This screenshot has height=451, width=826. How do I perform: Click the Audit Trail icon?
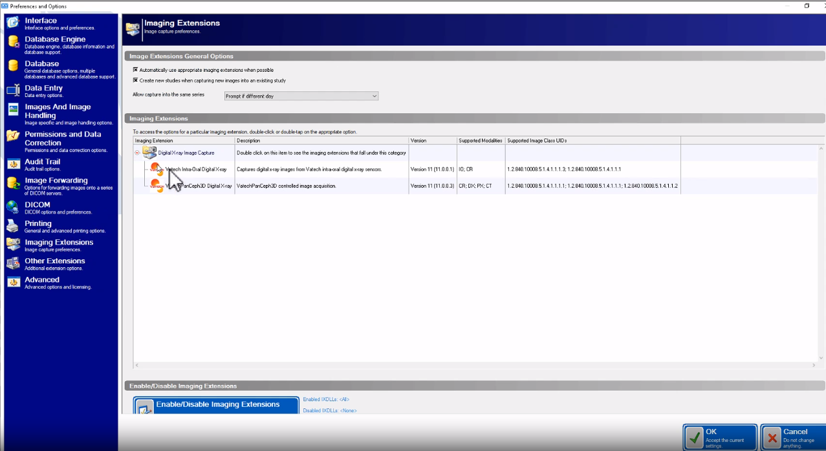point(13,164)
